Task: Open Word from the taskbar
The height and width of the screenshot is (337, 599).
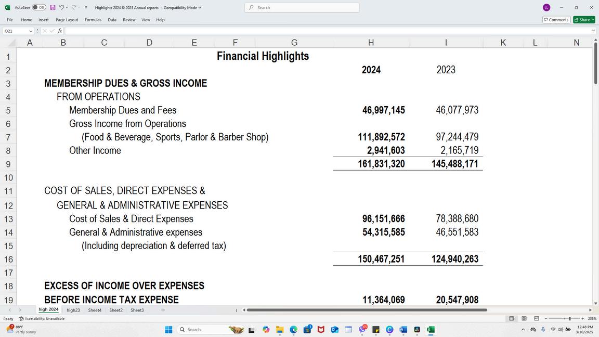Action: [403, 330]
